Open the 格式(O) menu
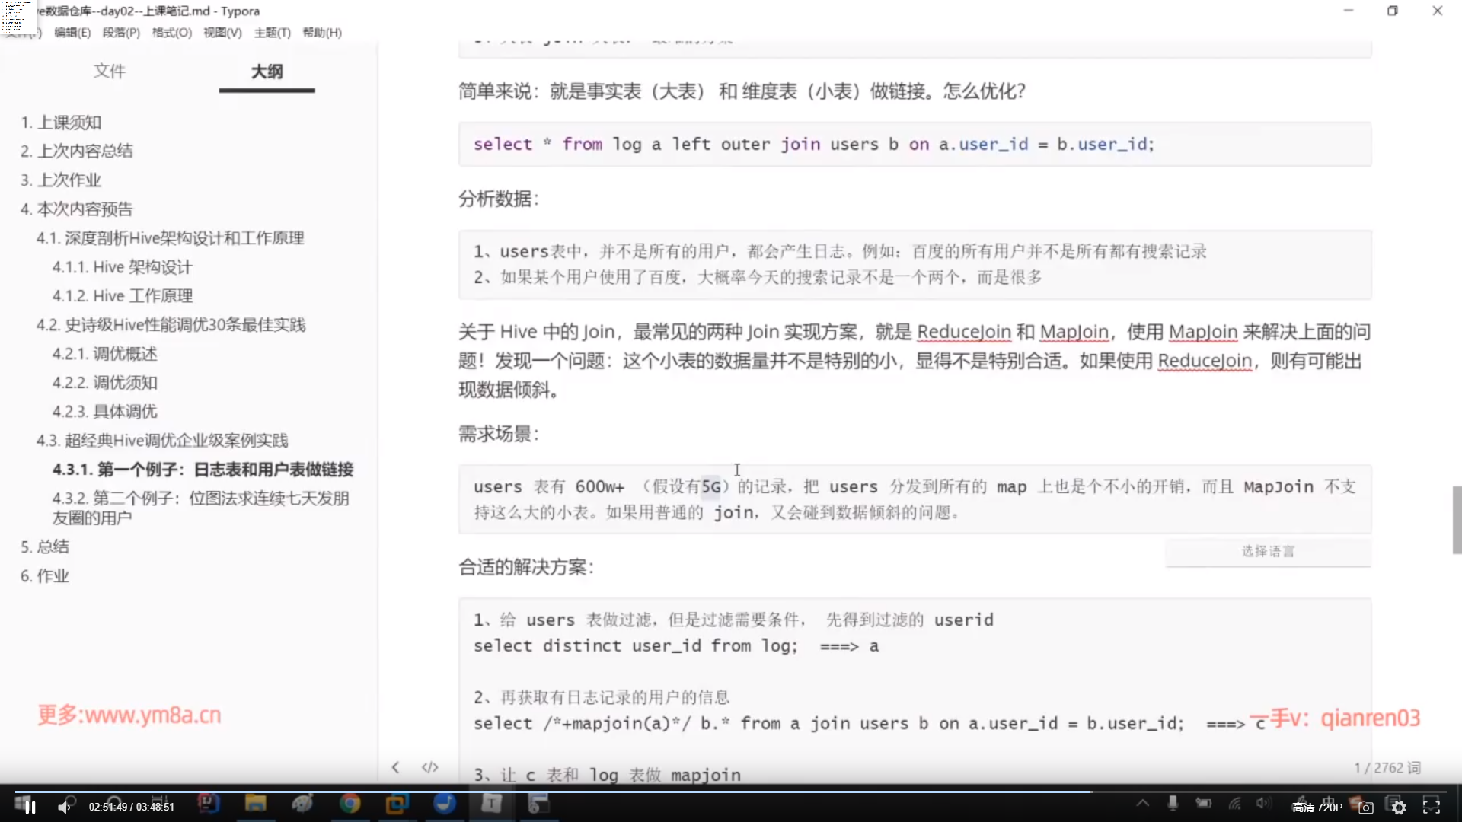 click(171, 33)
